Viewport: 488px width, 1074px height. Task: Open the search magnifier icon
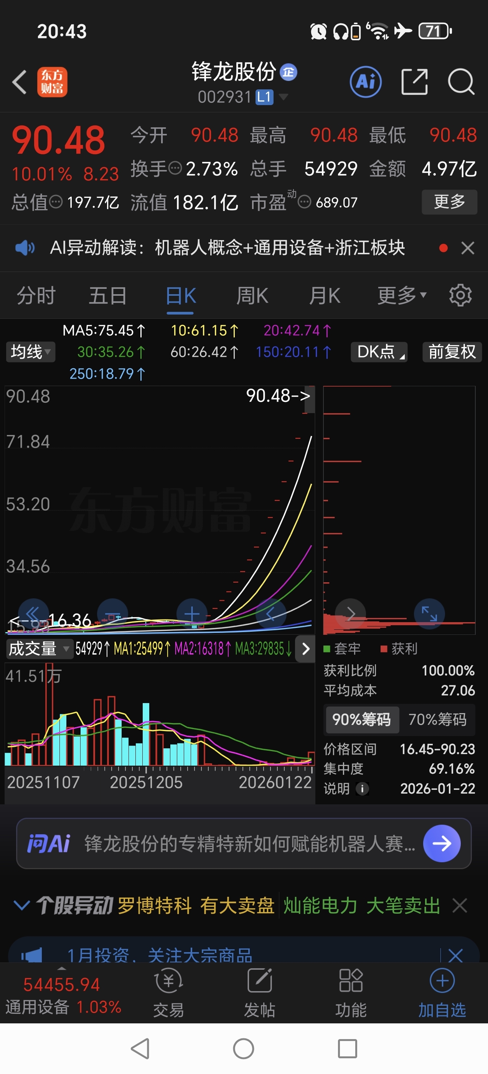click(x=461, y=82)
